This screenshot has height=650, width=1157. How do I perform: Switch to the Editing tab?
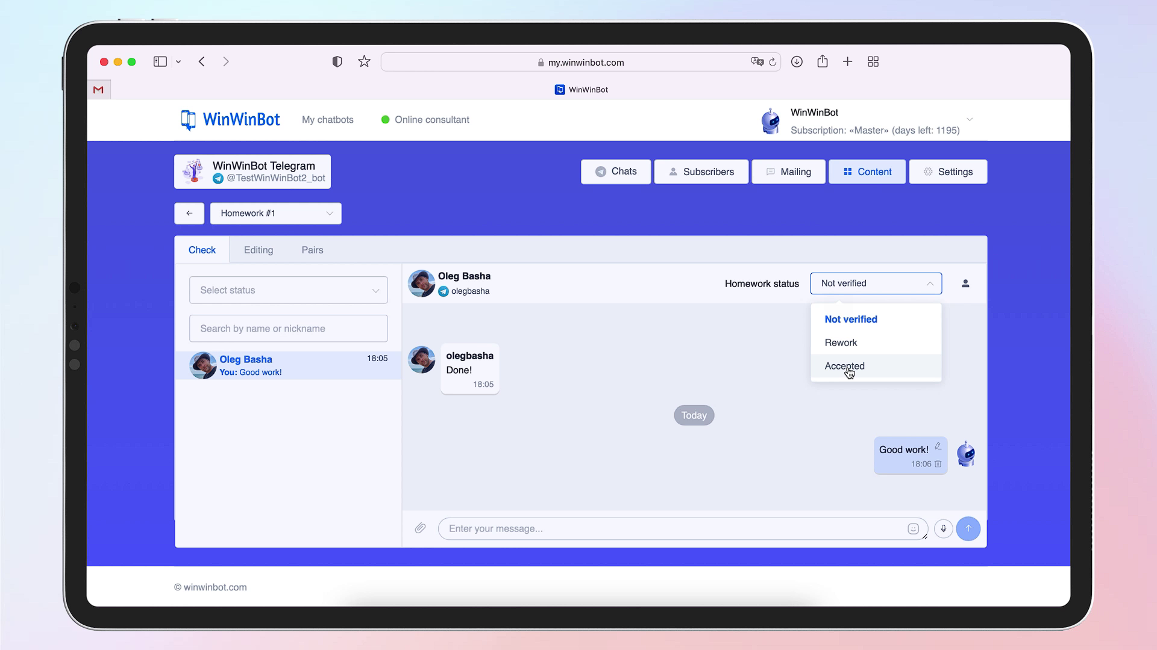point(259,250)
